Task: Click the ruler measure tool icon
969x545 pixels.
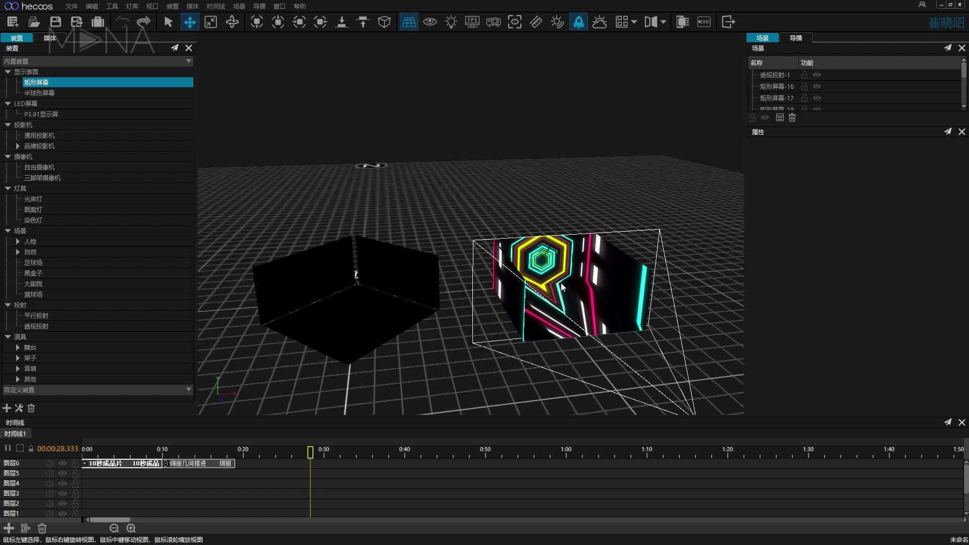Action: tap(536, 22)
